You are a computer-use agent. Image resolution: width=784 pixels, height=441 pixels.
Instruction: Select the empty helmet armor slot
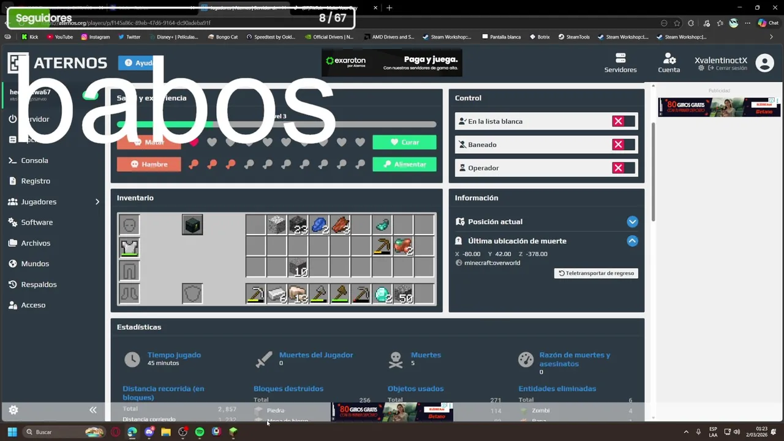(x=129, y=225)
